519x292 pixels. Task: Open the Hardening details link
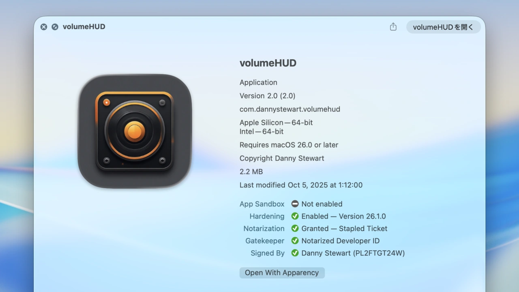point(267,216)
